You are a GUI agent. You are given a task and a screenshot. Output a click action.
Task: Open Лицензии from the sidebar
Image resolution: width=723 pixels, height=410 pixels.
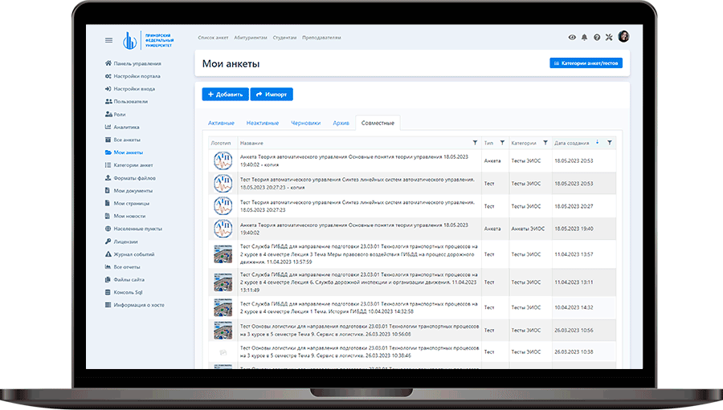click(x=125, y=242)
